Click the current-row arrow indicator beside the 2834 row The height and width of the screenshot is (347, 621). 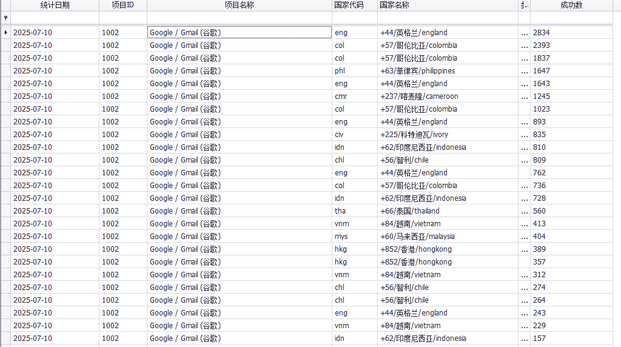pyautogui.click(x=5, y=33)
